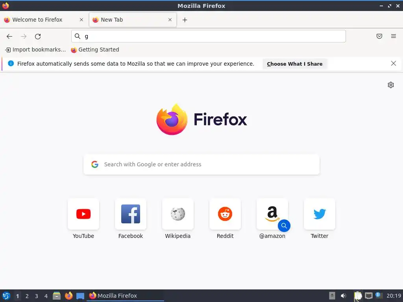Click into the address bar containing g

click(209, 36)
